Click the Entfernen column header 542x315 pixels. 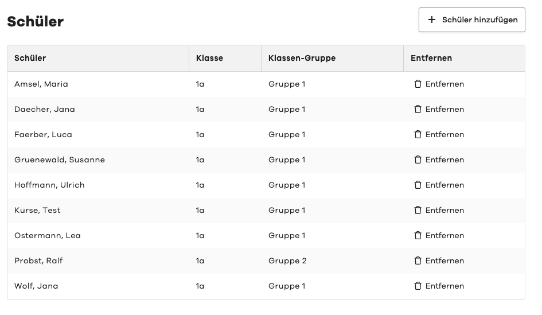[x=431, y=58]
